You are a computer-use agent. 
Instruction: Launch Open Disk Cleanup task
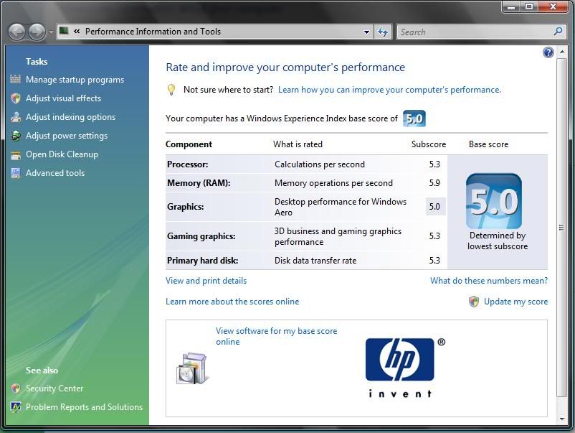(62, 154)
